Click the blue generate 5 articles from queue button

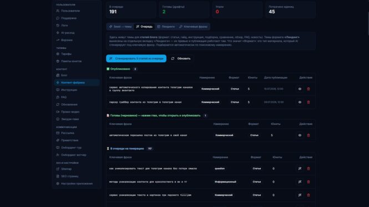[137, 58]
